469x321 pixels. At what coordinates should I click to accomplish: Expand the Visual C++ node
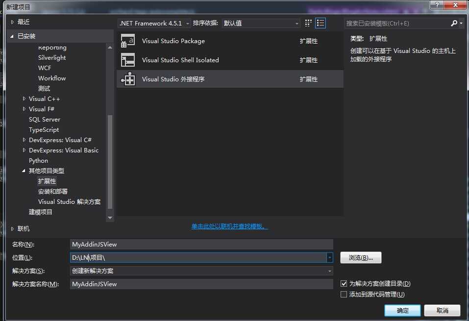tap(24, 99)
